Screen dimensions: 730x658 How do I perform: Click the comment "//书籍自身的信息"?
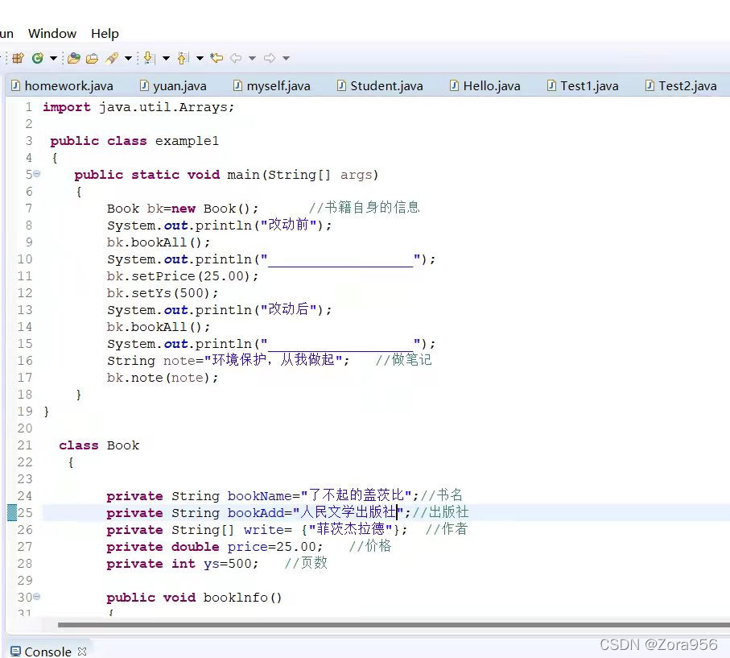click(x=365, y=207)
